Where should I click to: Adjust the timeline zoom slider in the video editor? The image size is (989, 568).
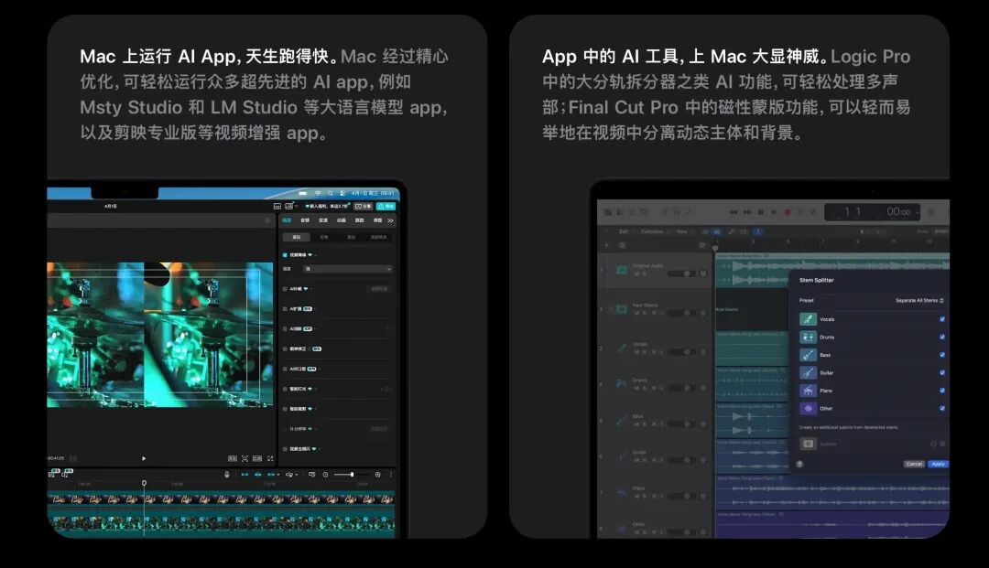352,475
